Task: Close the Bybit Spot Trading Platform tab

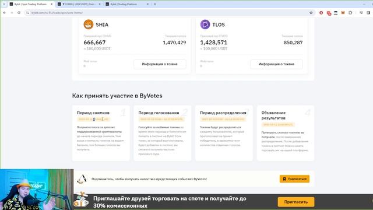Action: click(52, 4)
